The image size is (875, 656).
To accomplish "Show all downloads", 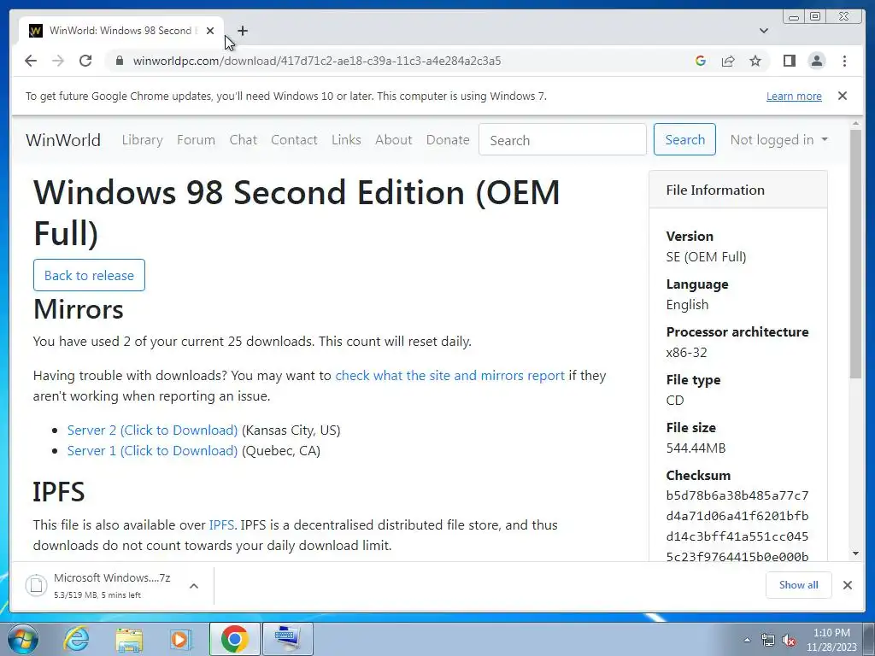I will pos(799,584).
